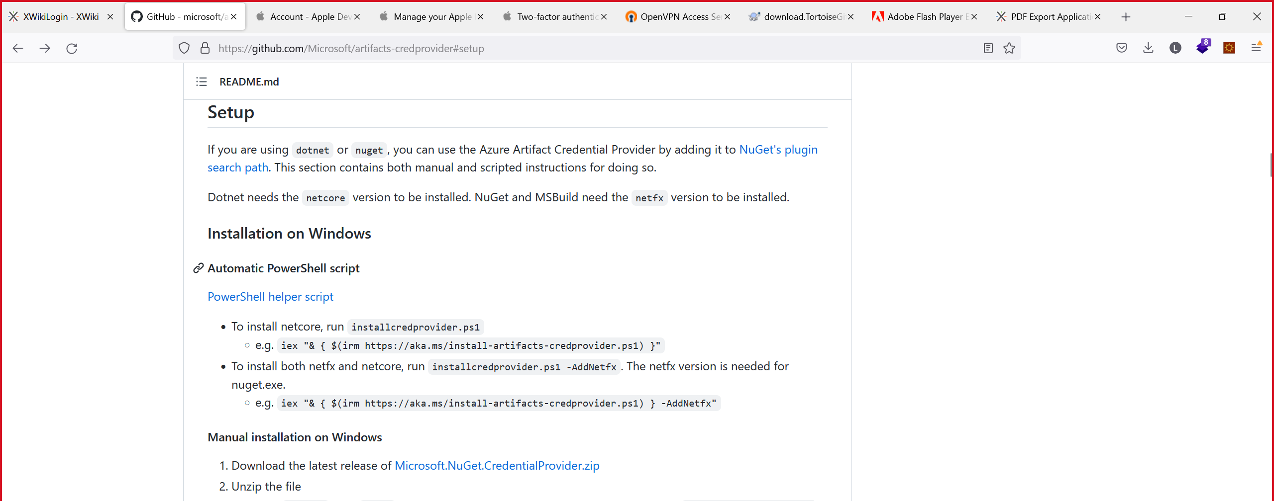Click the 'Unzip the file' list item
Viewport: 1274px width, 501px height.
(266, 487)
